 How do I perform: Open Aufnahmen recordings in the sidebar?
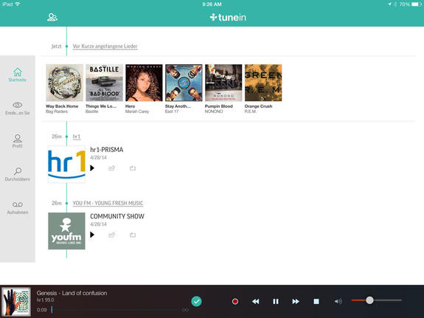(x=17, y=208)
